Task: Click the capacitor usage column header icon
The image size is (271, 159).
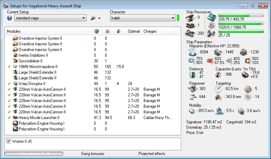Action: (x=118, y=31)
